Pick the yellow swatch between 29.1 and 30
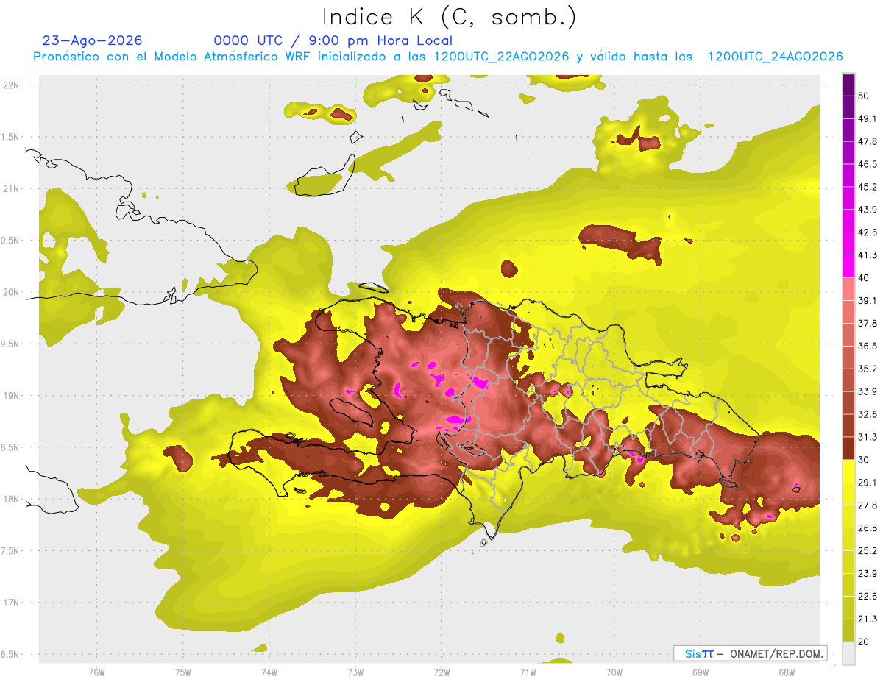Screen dimensions: 883x682 click(848, 472)
